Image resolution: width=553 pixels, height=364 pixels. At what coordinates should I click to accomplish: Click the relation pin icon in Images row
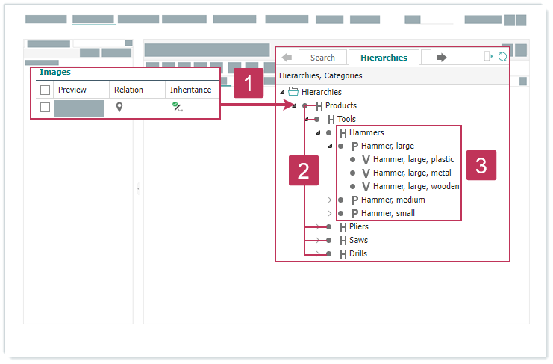pyautogui.click(x=119, y=108)
